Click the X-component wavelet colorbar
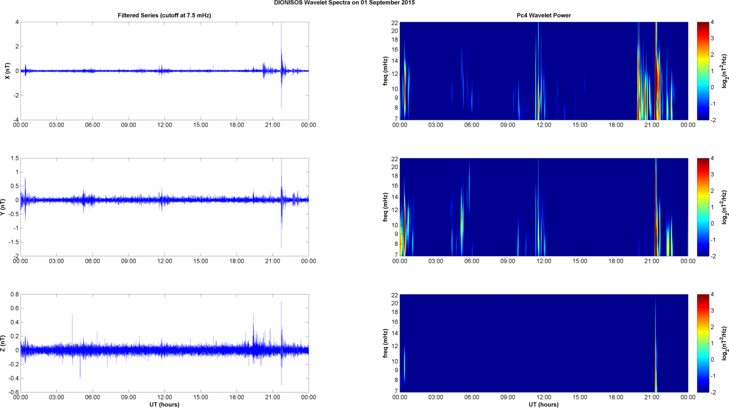 703,71
